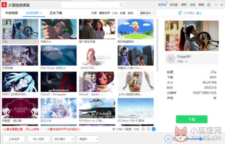The image size is (225, 144).
Task: Select the Su-27 FLANKER jet thumbnail
Action: (x=97, y=108)
